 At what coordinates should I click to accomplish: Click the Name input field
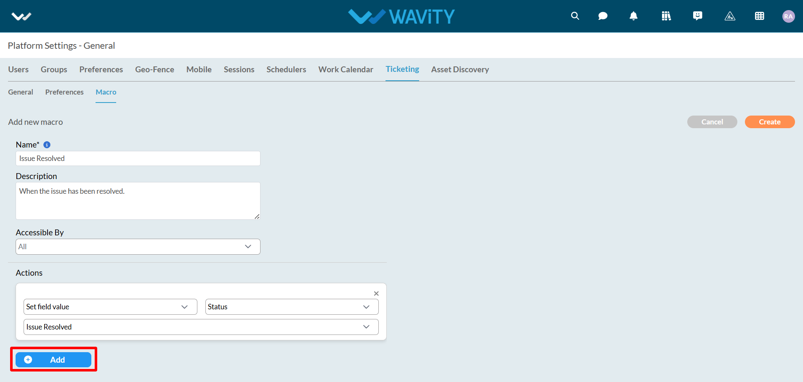[138, 158]
